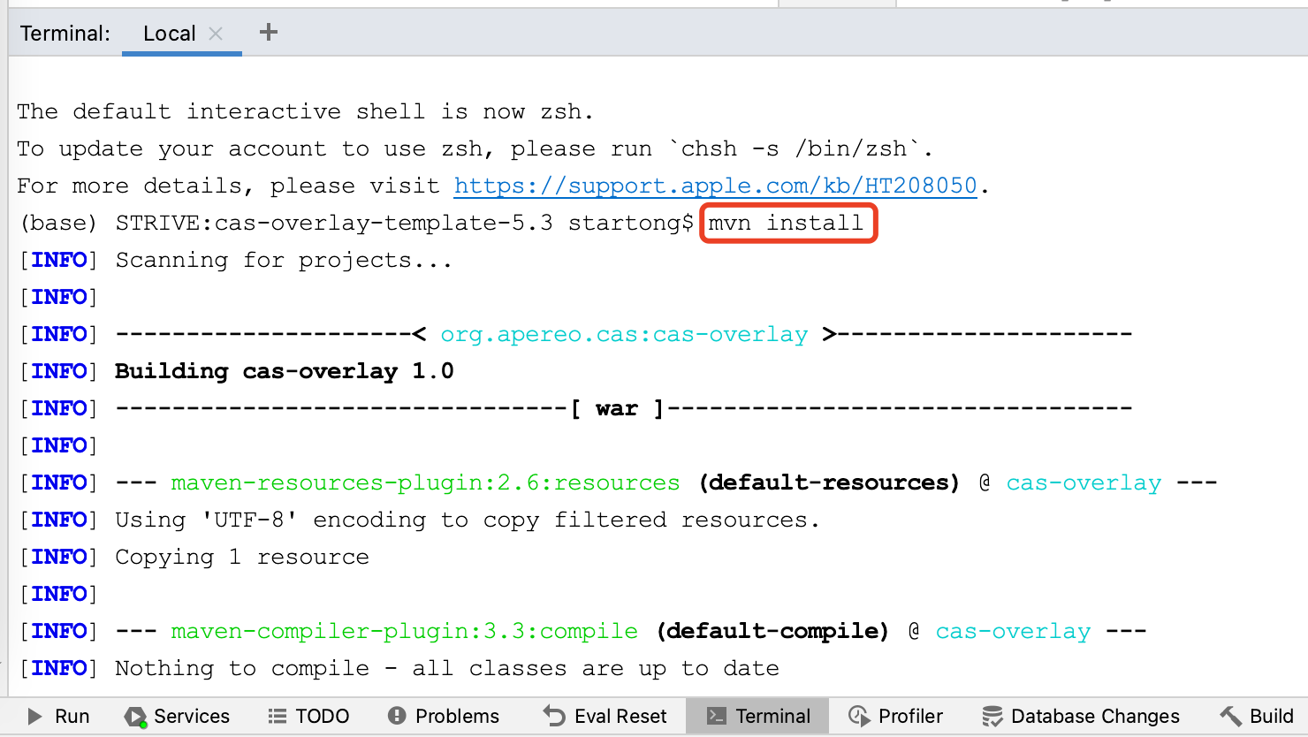Screen dimensions: 1308x737
Task: Click the Terminal prompt icon
Action: pos(717,716)
